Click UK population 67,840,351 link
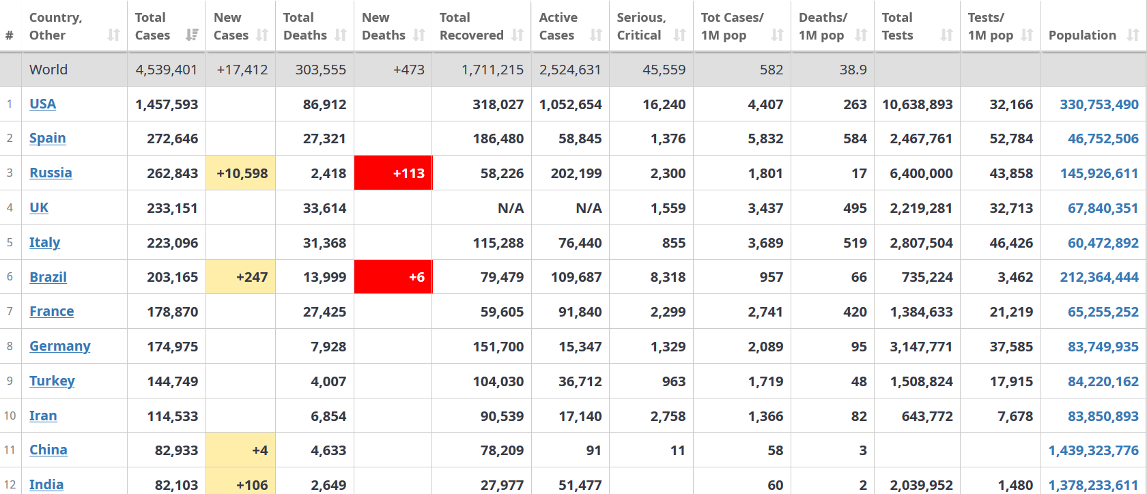Viewport: 1147px width, 494px height. pos(1103,208)
